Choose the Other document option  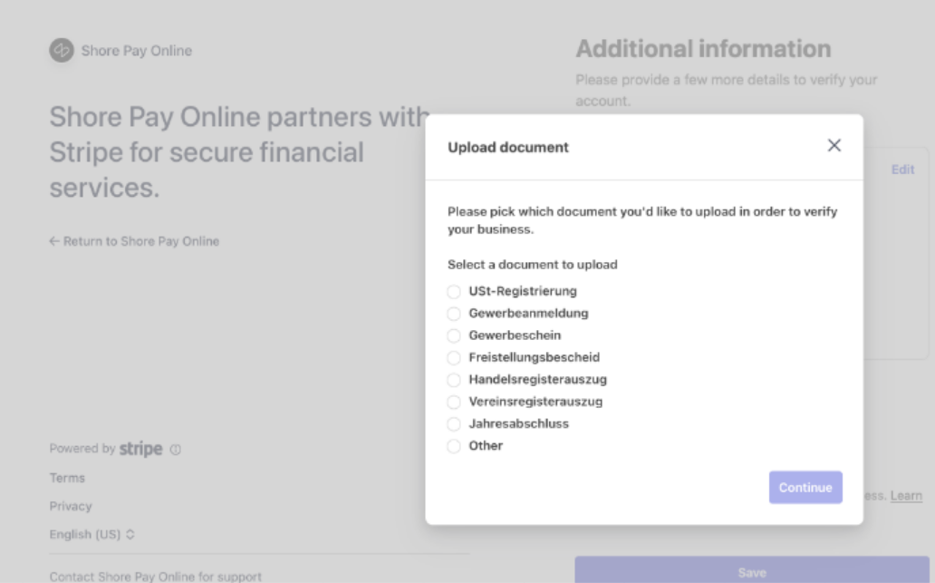pyautogui.click(x=454, y=446)
